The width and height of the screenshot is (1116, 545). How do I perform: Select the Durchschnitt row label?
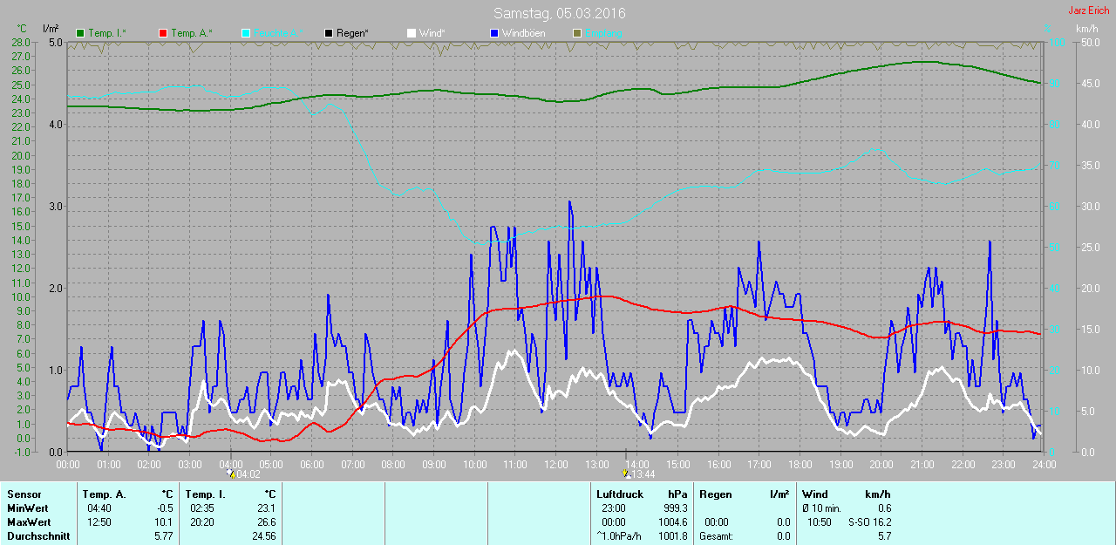[x=38, y=536]
